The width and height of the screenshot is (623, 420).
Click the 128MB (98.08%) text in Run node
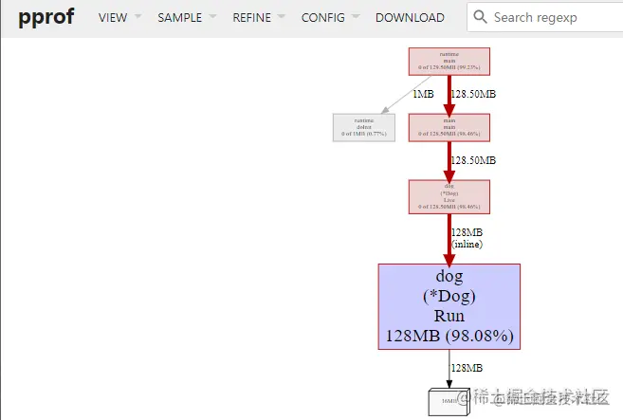449,336
